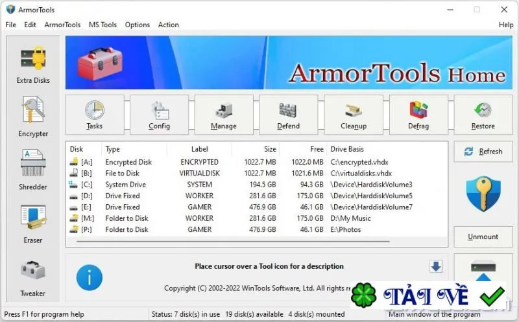This screenshot has height=322, width=519.
Task: Open the Extra Disks tool
Action: [x=33, y=65]
